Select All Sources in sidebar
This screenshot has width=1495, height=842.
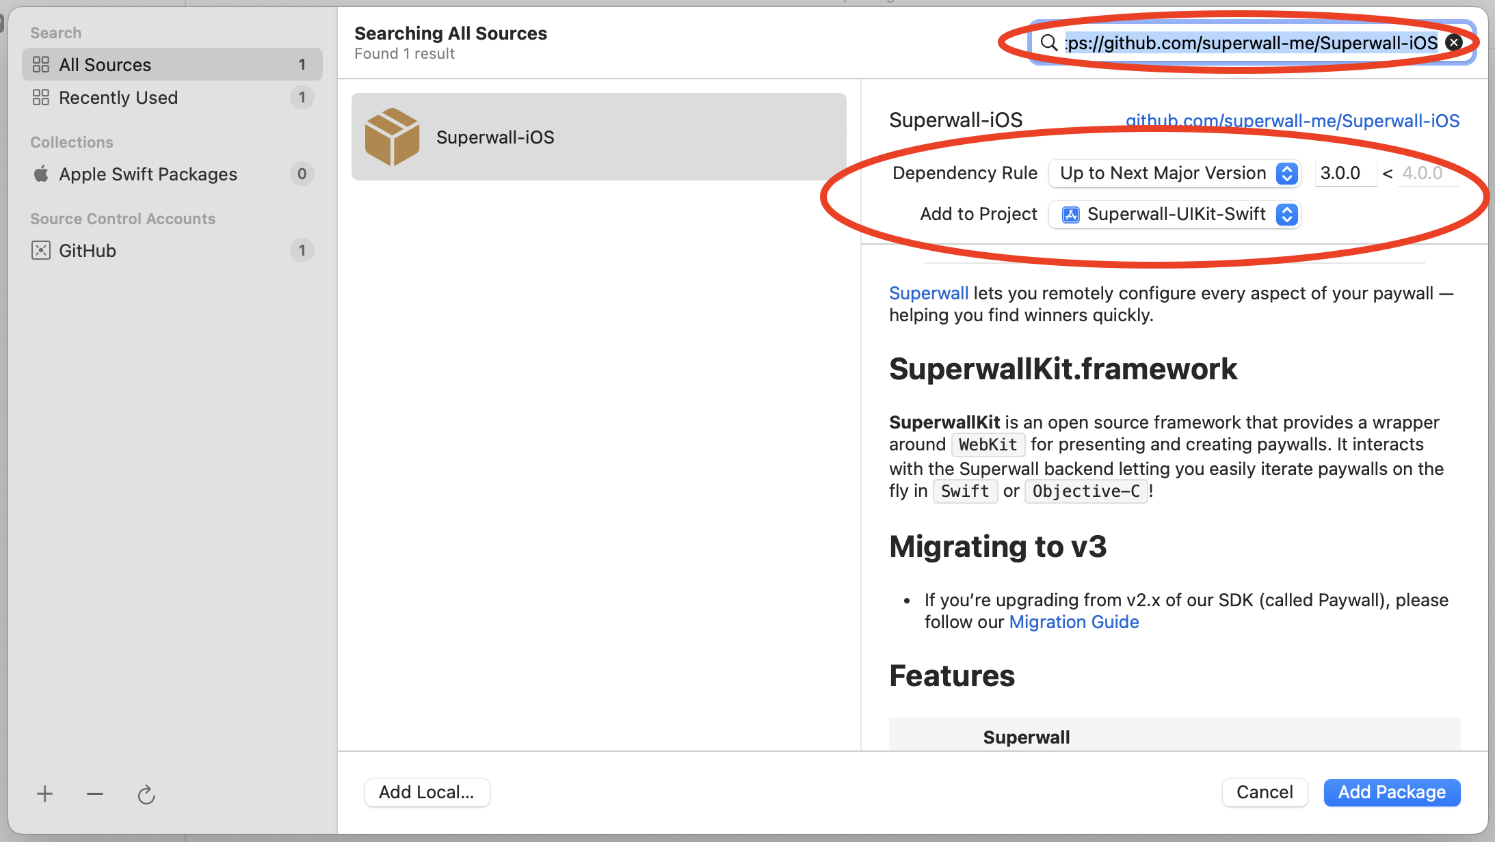[x=105, y=65]
